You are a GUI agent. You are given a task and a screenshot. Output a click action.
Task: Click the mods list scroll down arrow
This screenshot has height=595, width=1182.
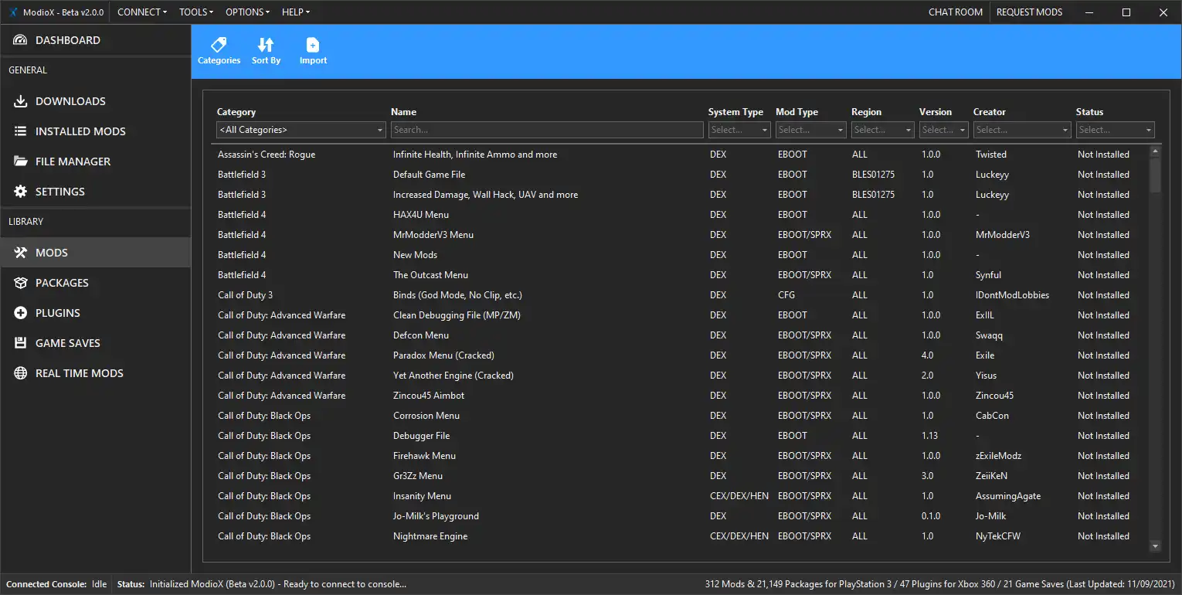coord(1155,546)
